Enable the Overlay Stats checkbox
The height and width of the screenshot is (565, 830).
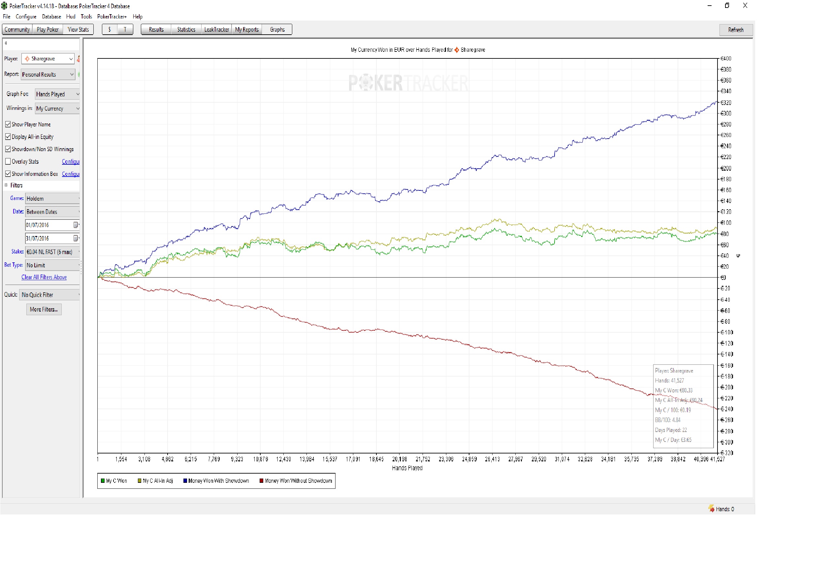coord(8,161)
